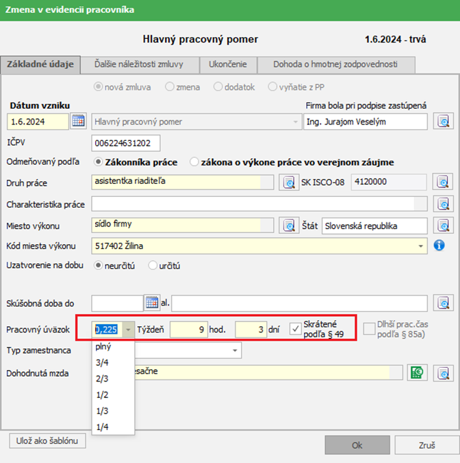
Task: Open lookup icon beside Miesto výkonu field
Action: [289, 226]
